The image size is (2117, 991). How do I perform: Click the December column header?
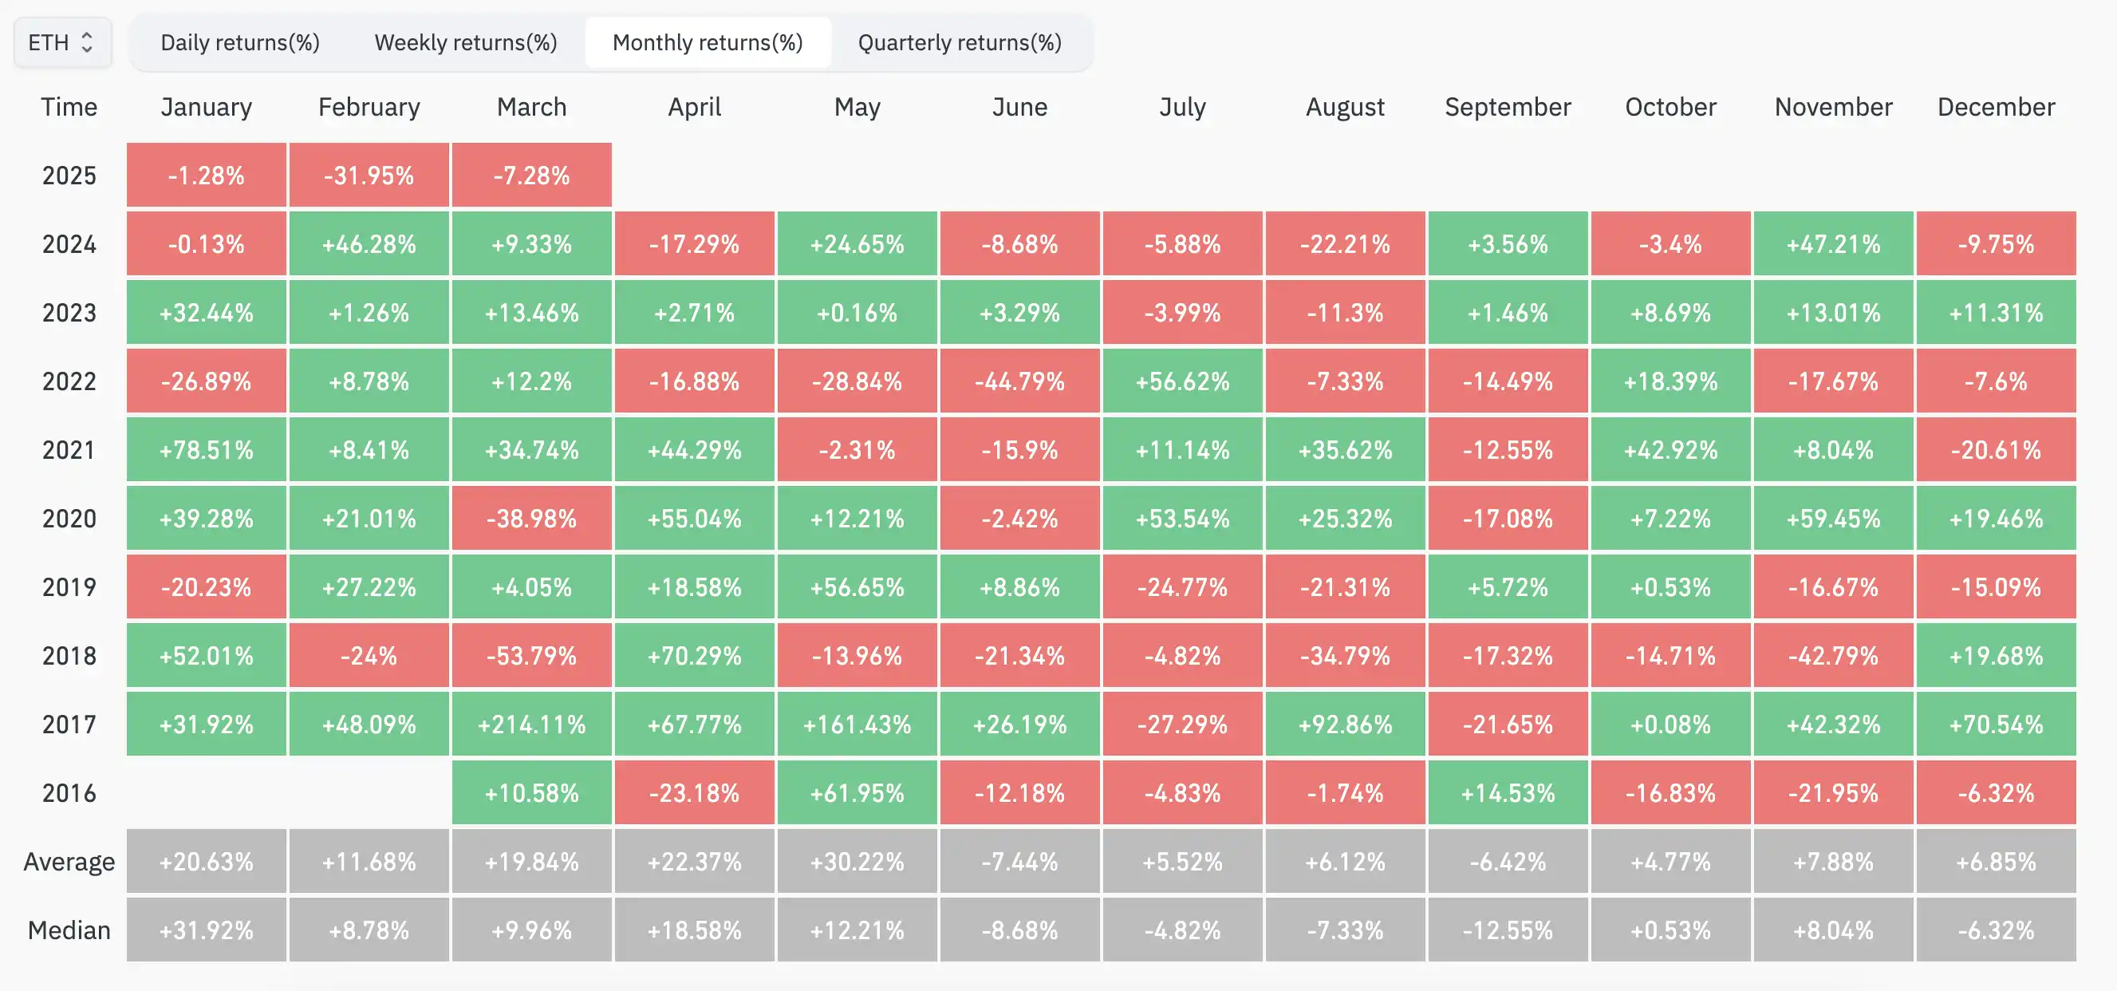[1996, 107]
